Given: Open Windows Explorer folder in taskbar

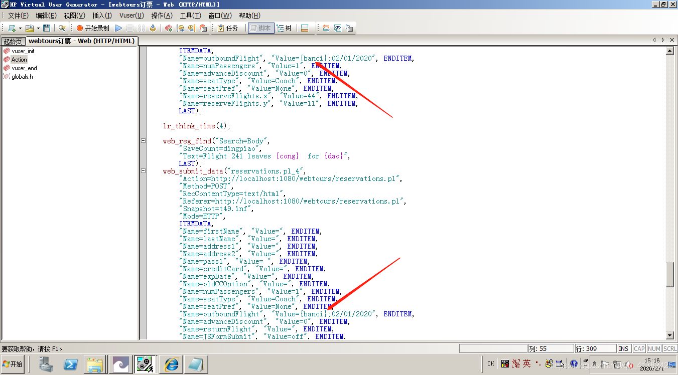Looking at the screenshot, I should (95, 364).
